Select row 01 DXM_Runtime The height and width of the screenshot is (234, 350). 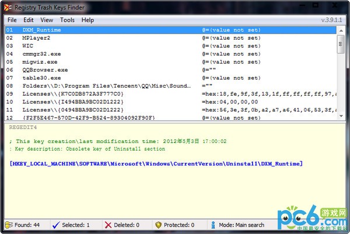(171, 30)
